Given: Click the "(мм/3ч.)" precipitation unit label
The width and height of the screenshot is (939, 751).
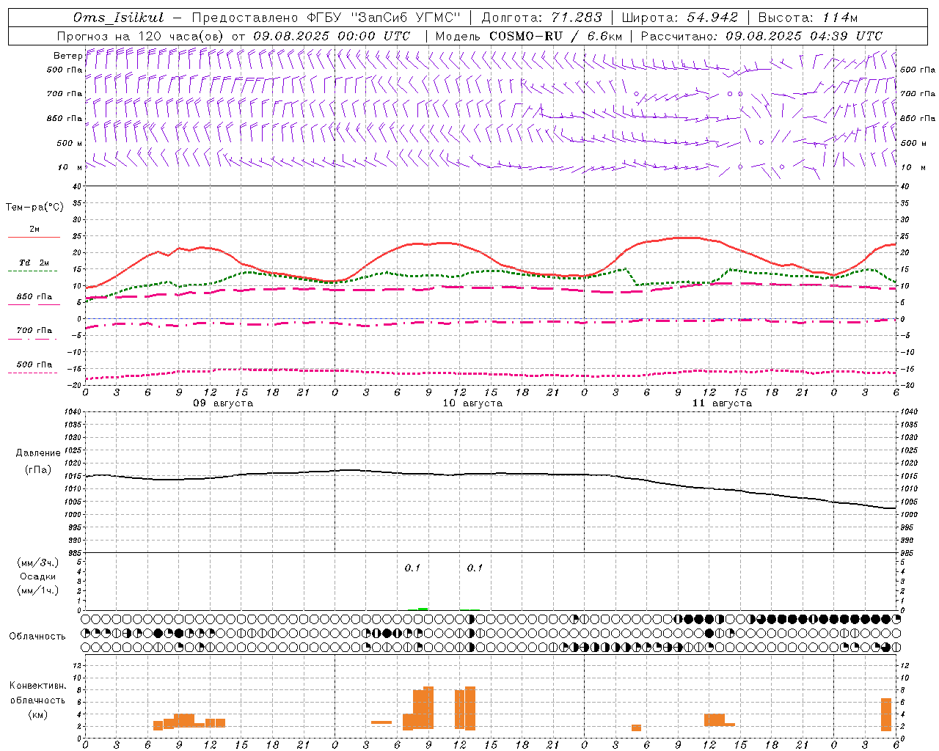Looking at the screenshot, I should pos(38,563).
